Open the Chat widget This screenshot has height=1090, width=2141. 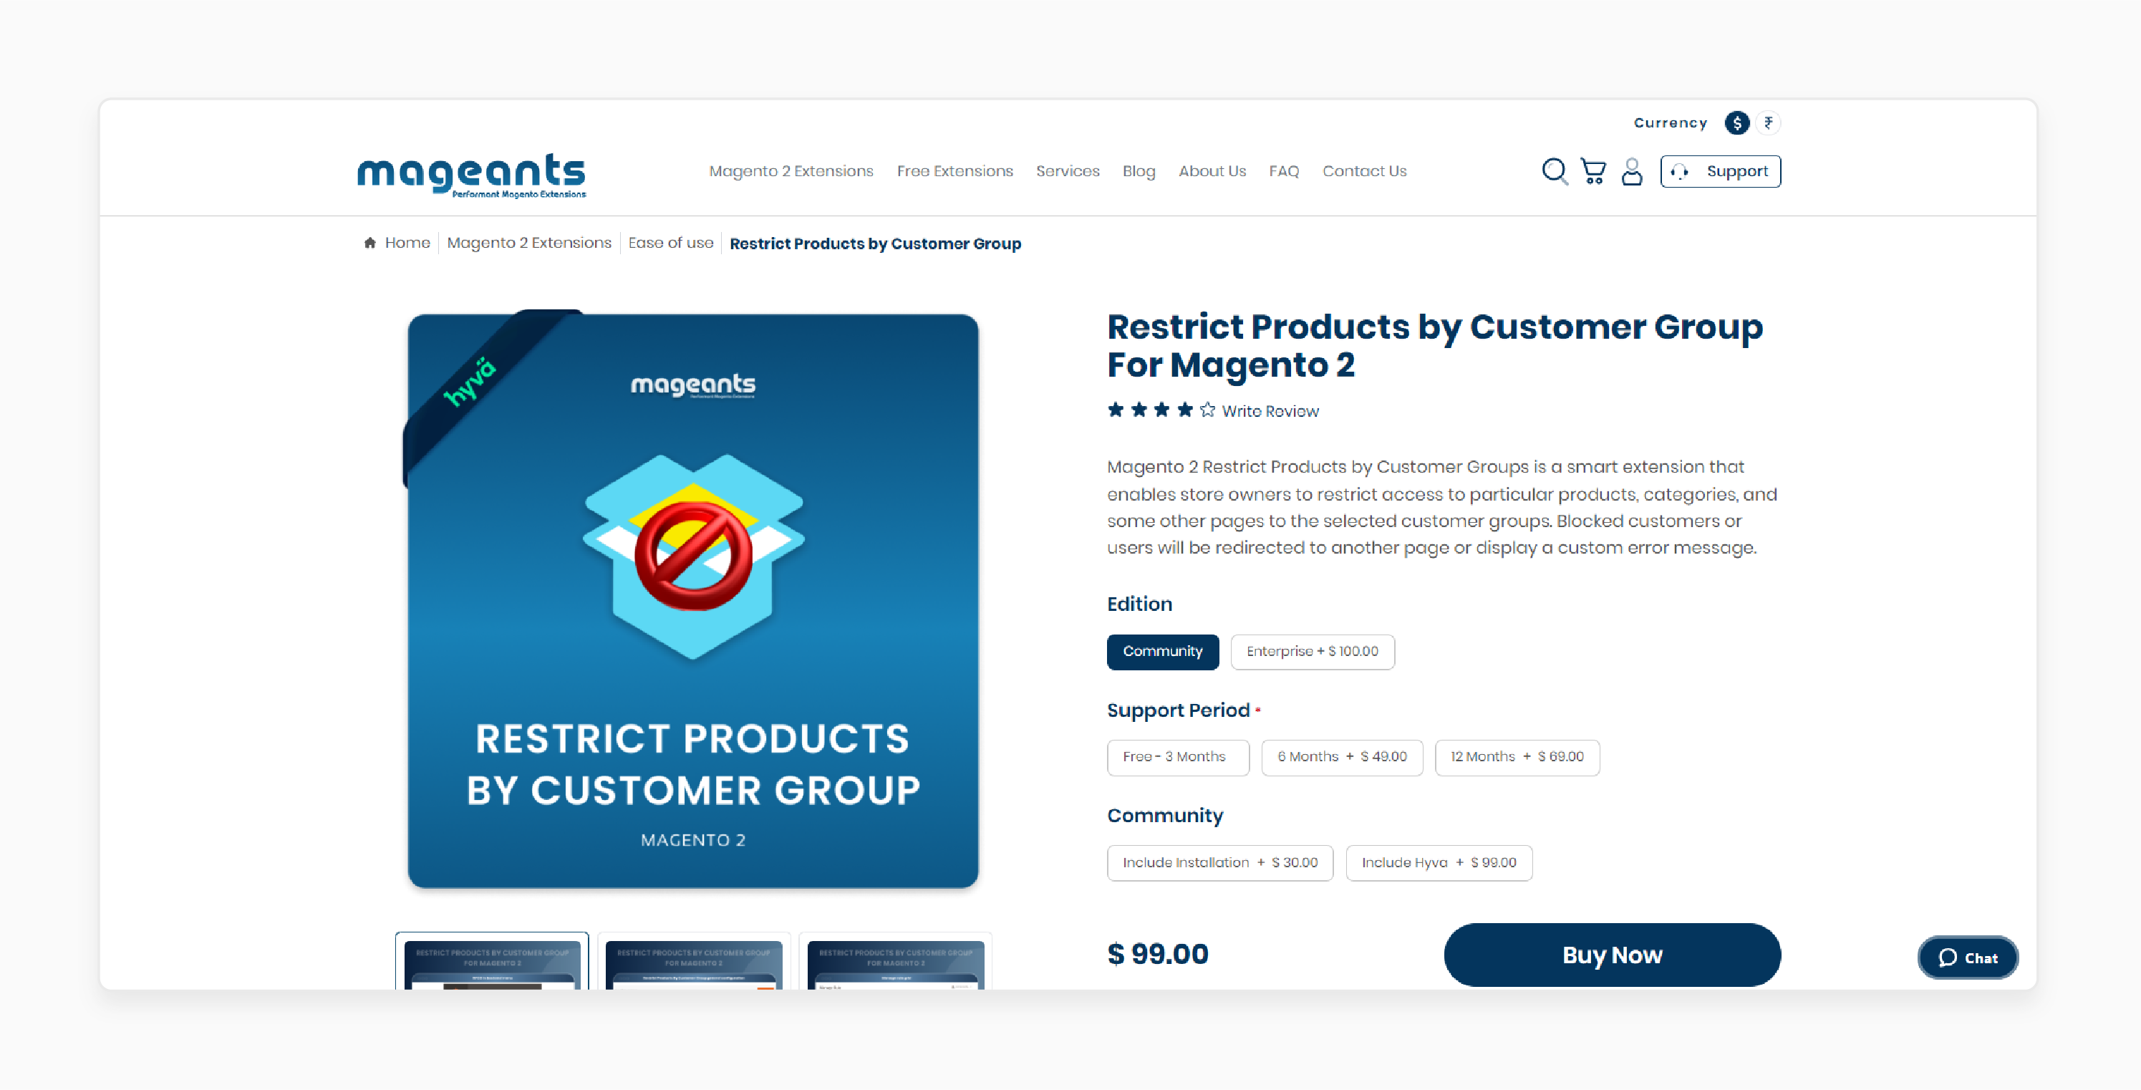click(x=1967, y=958)
